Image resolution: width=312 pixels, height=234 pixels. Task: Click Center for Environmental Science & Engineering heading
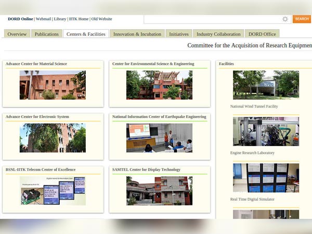153,64
